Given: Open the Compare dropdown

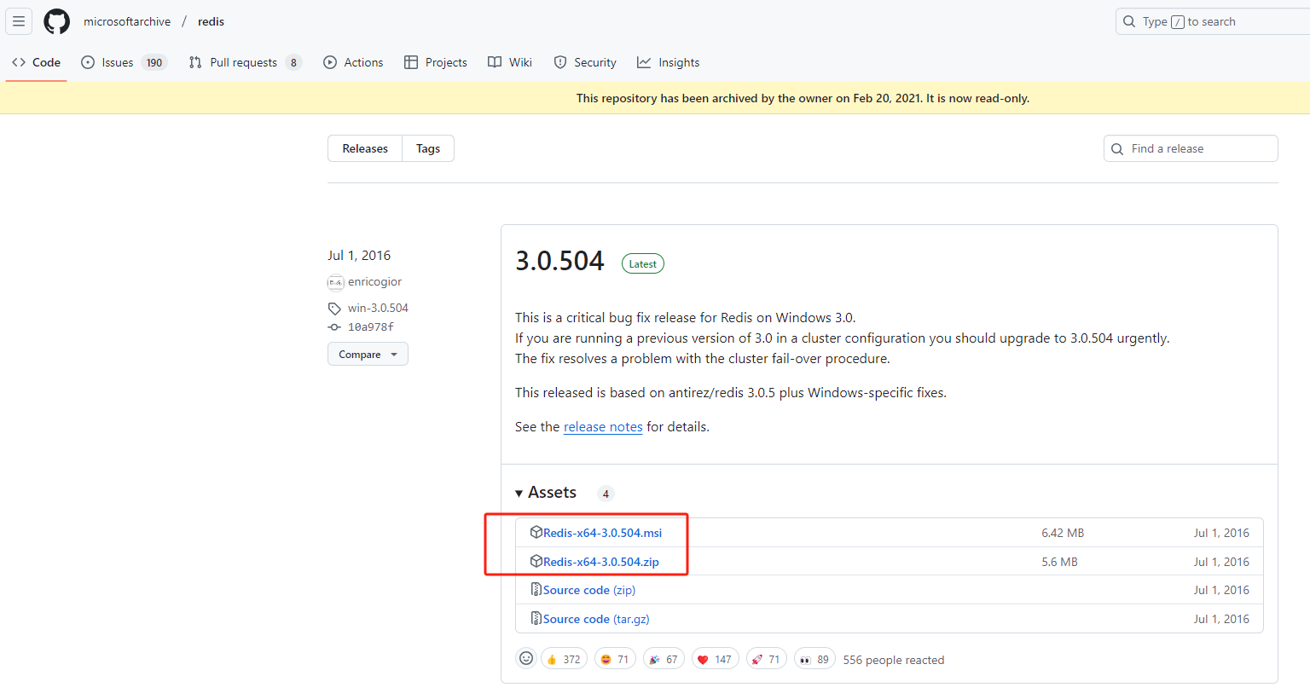Looking at the screenshot, I should [368, 353].
